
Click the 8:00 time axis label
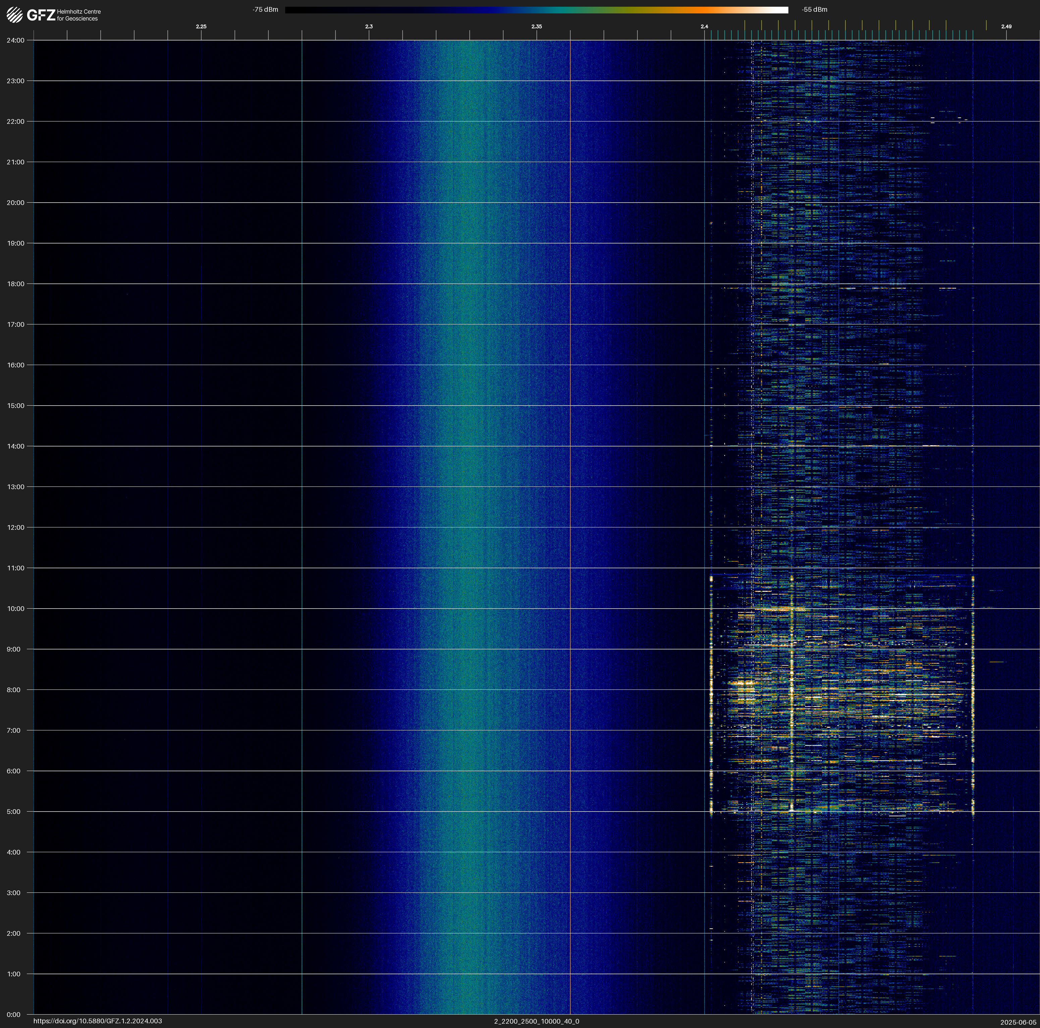tap(13, 689)
